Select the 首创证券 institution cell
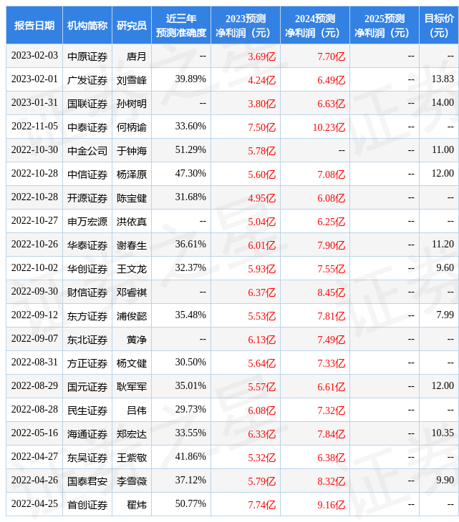The height and width of the screenshot is (522, 459). (87, 506)
